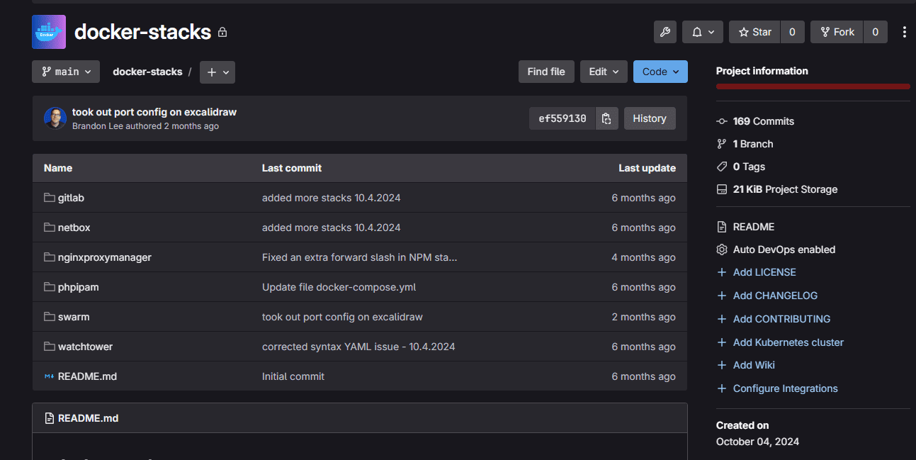The width and height of the screenshot is (916, 460).
Task: Open the nginxproxymanager folder
Action: pyautogui.click(x=104, y=257)
